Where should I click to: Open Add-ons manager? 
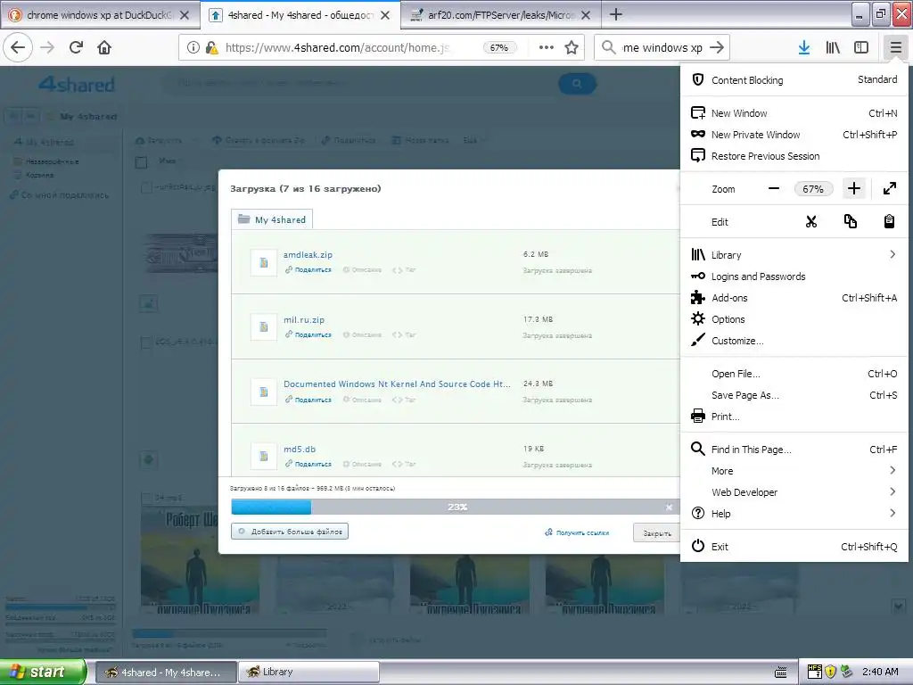coord(794,298)
